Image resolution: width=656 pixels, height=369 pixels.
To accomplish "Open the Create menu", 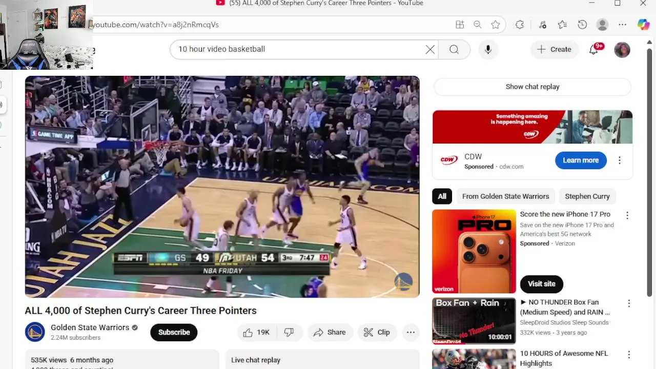I will click(x=553, y=49).
